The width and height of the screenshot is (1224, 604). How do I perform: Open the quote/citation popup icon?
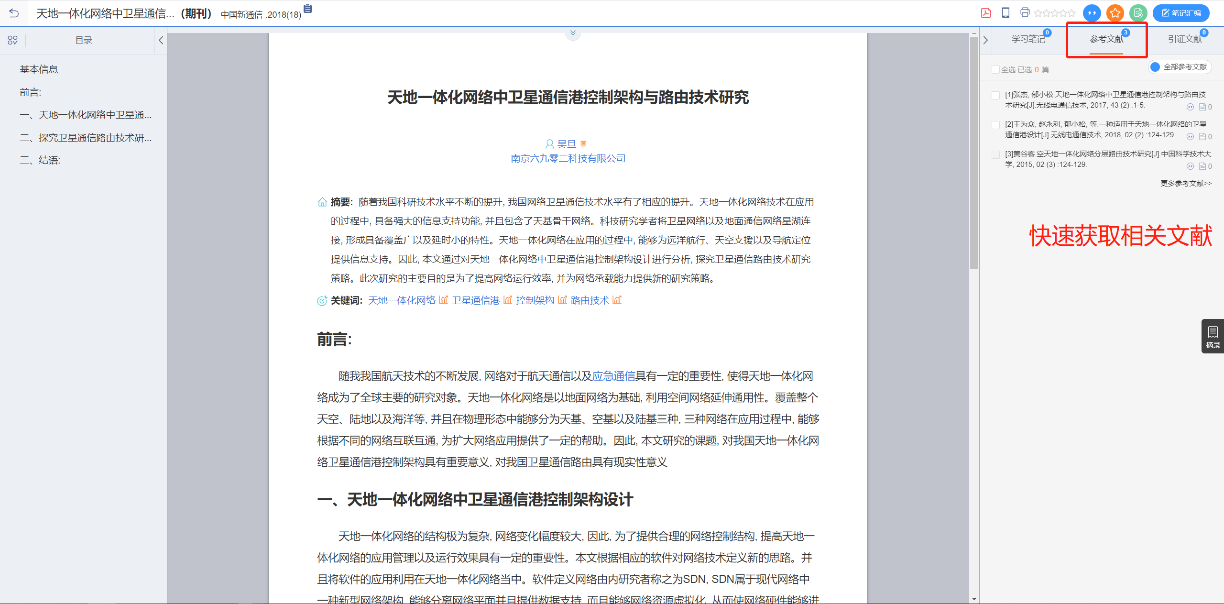point(1092,13)
